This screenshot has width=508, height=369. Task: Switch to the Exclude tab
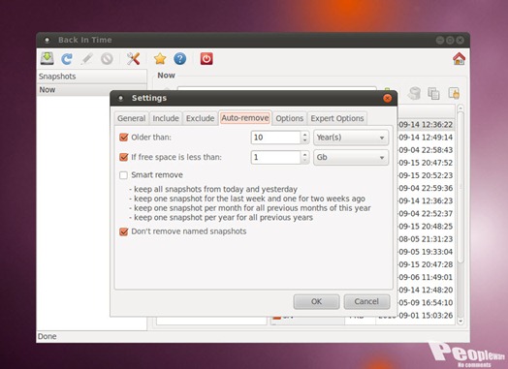(x=200, y=118)
